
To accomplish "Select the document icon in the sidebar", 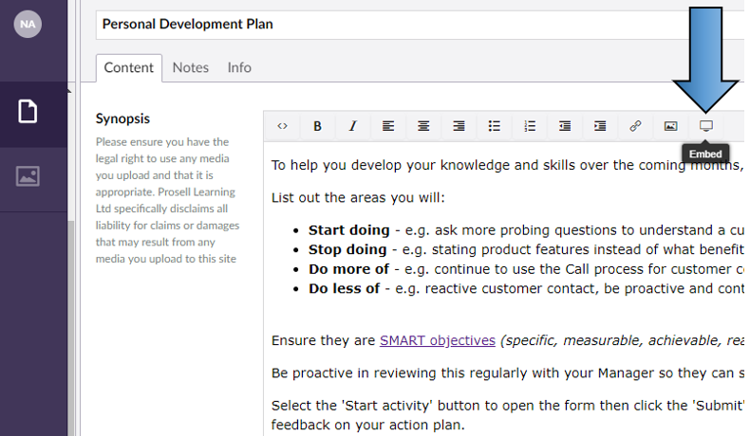I will pos(28,111).
